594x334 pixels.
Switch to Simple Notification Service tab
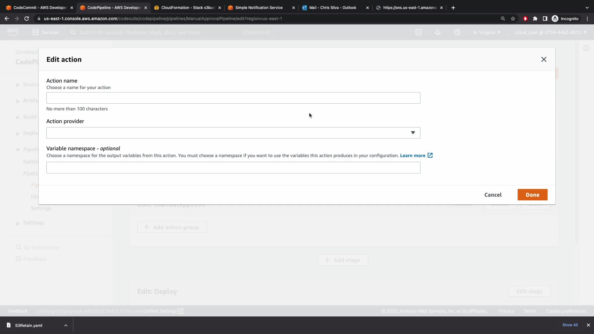(x=259, y=8)
